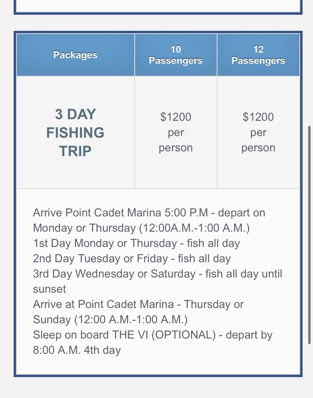Click 'Sunday (12:00 A.M.-1:00 A.M.)' text

pyautogui.click(x=110, y=320)
